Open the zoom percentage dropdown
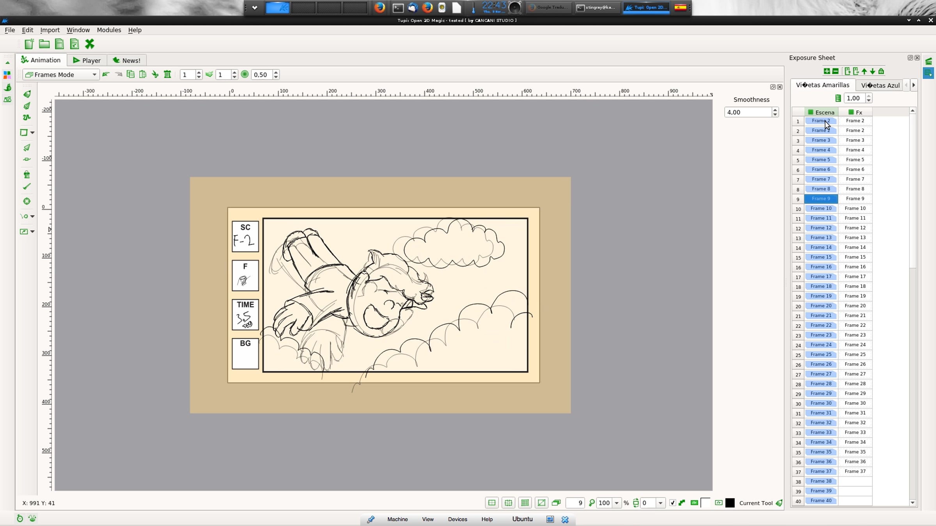936x526 pixels. [x=617, y=503]
